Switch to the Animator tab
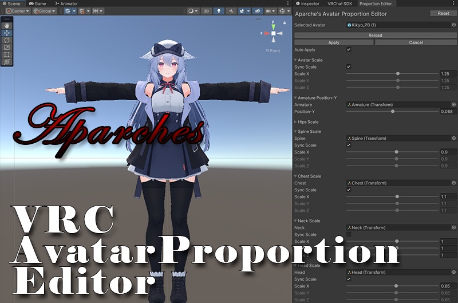The height and width of the screenshot is (303, 458). coord(66,3)
